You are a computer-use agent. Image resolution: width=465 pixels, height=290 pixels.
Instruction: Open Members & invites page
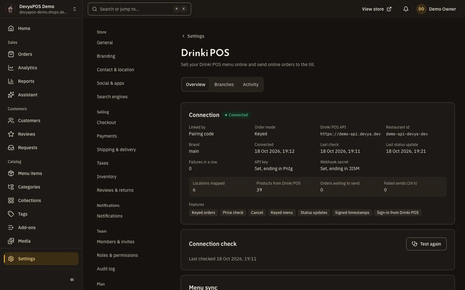[116, 242]
